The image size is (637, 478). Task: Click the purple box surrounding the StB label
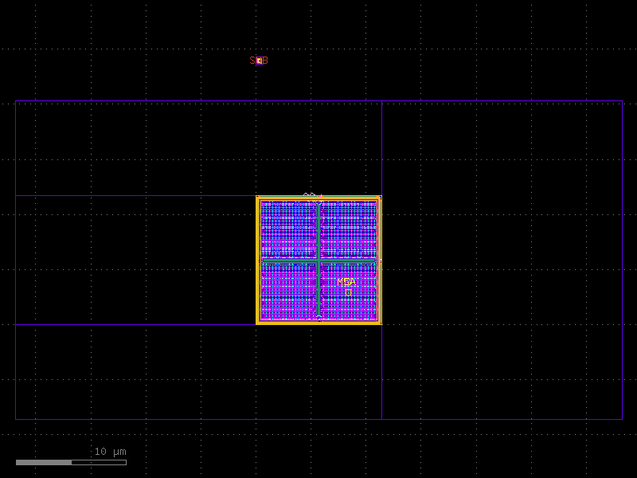258,59
